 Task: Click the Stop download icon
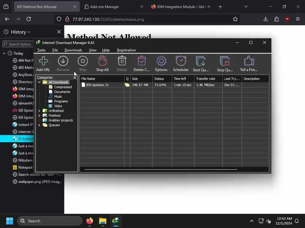point(83,61)
